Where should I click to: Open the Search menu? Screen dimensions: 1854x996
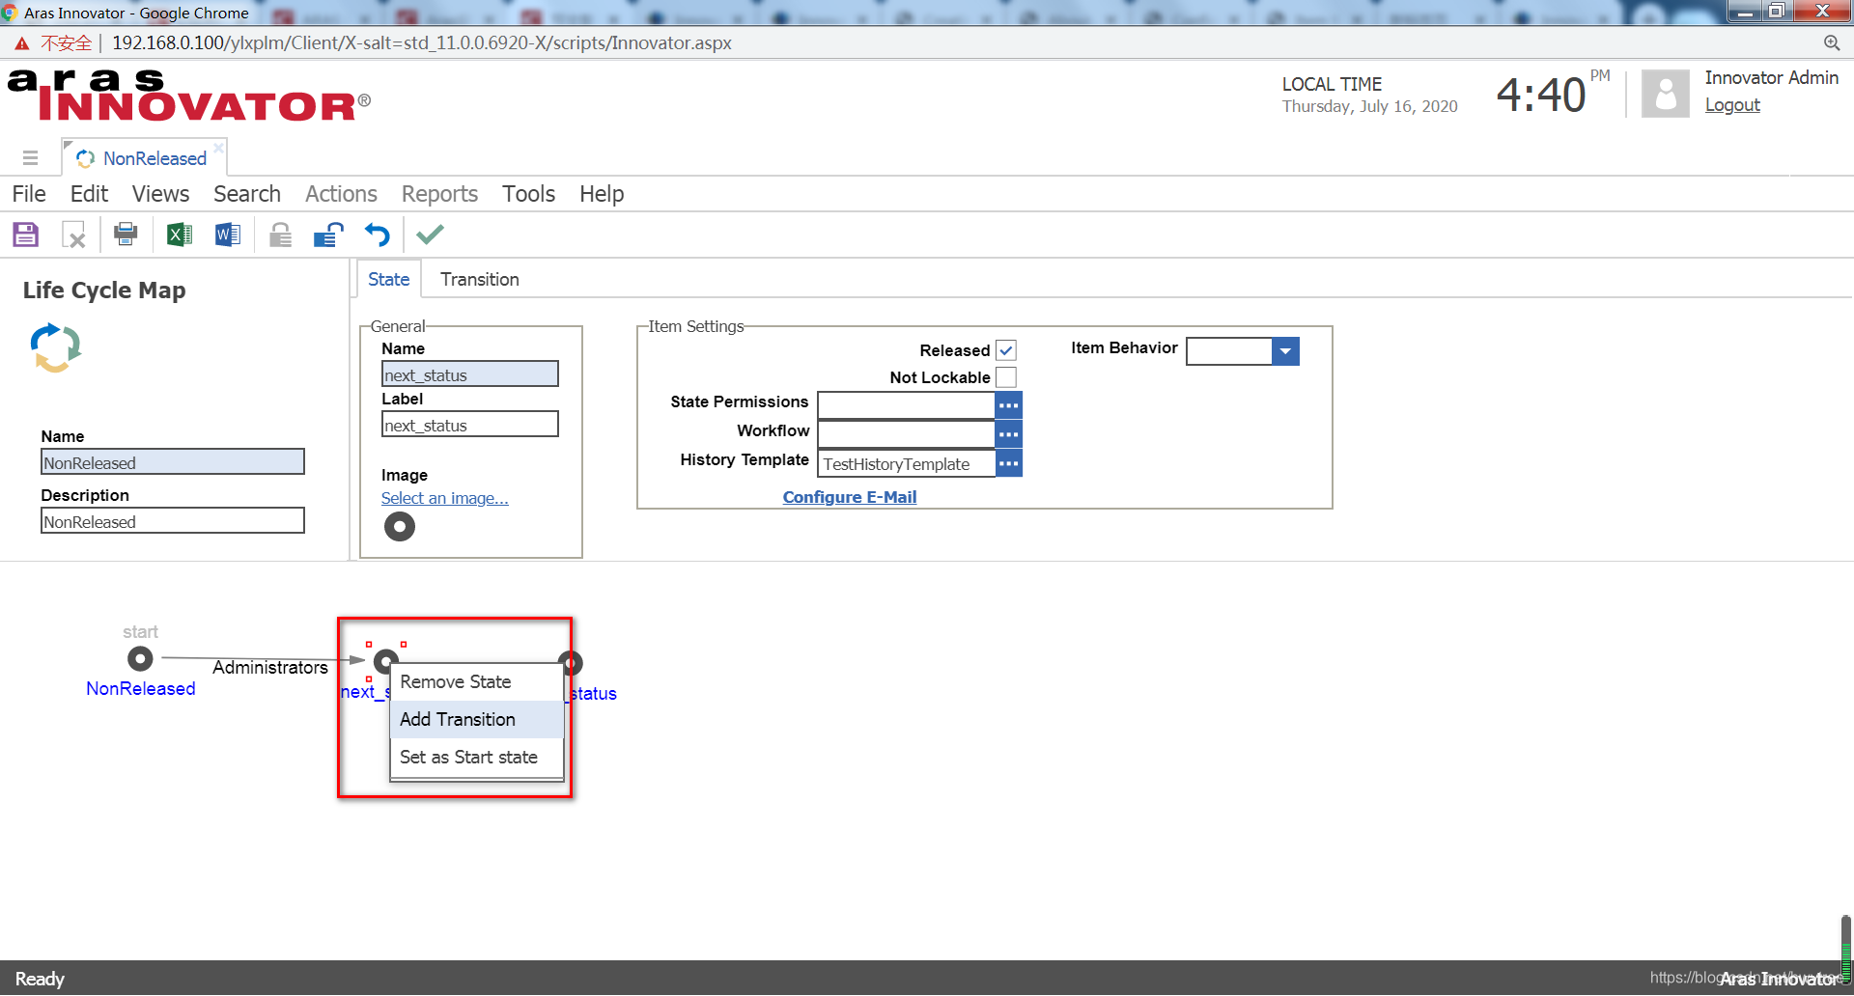coord(247,194)
